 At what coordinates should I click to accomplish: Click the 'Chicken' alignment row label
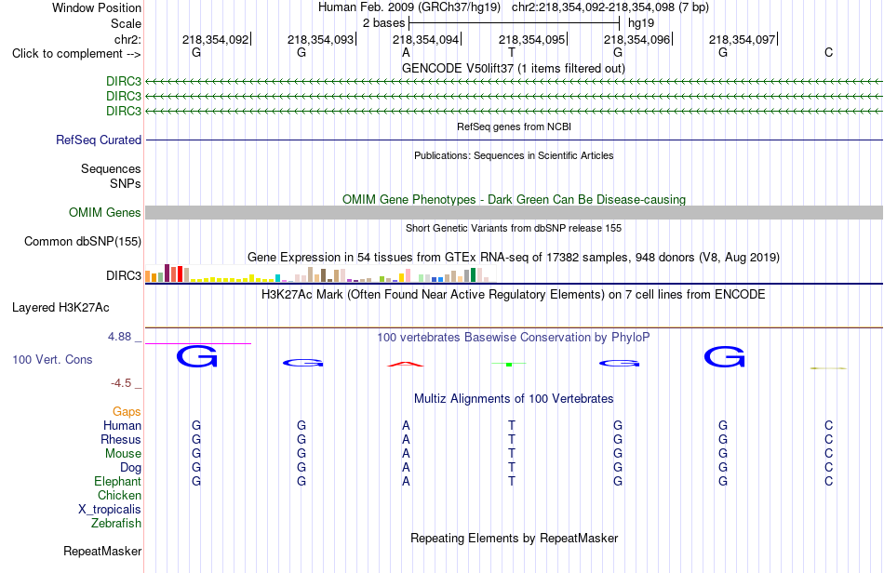tap(119, 495)
